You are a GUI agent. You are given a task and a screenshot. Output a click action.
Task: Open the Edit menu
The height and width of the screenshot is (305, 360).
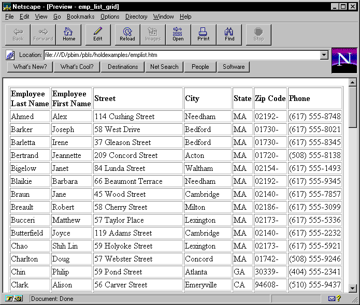(x=24, y=17)
